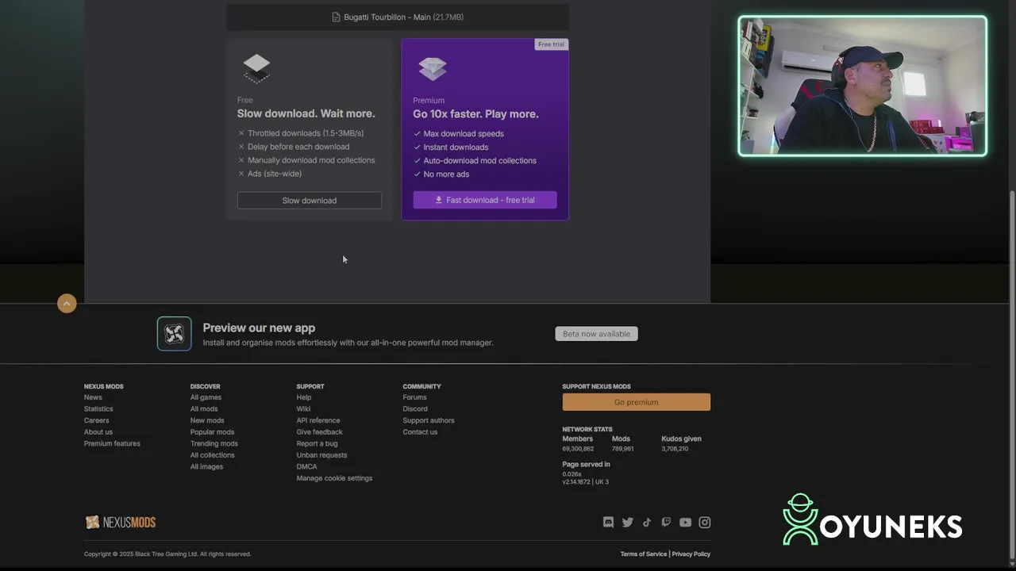Screen dimensions: 1016x571
Task: Click file icon beside Bugatti Tourbillon
Action: point(336,17)
